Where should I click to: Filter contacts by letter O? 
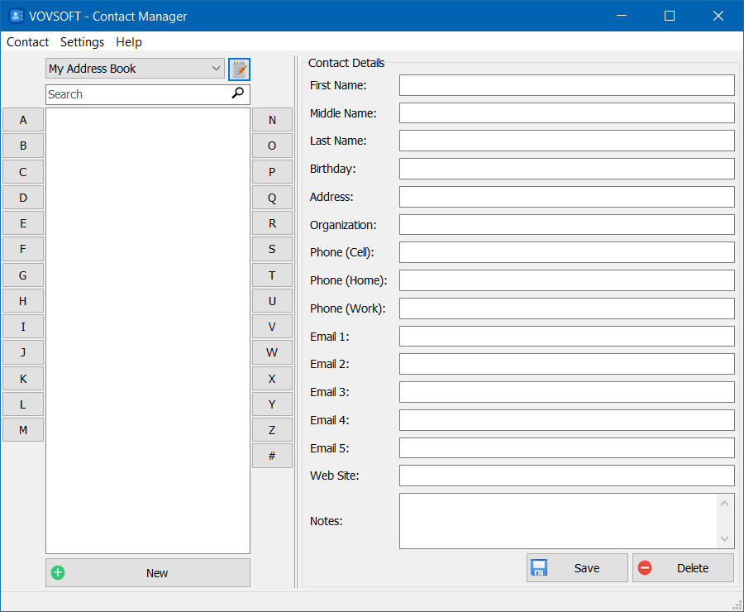click(x=272, y=146)
